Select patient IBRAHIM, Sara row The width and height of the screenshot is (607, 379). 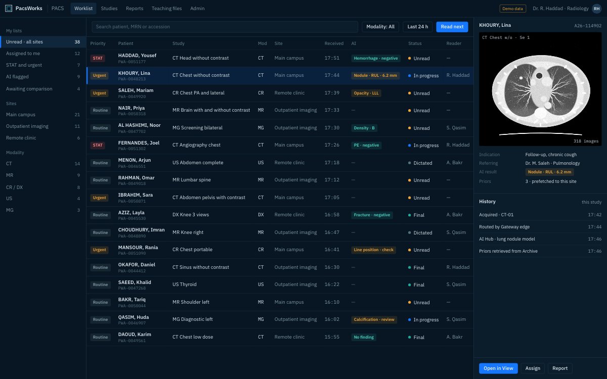click(x=280, y=198)
